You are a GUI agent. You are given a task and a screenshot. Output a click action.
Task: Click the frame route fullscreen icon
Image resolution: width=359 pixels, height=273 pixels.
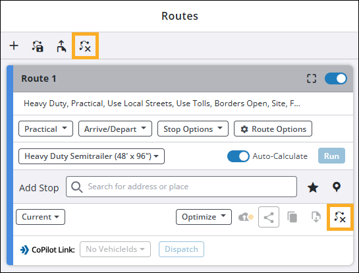[x=312, y=78]
